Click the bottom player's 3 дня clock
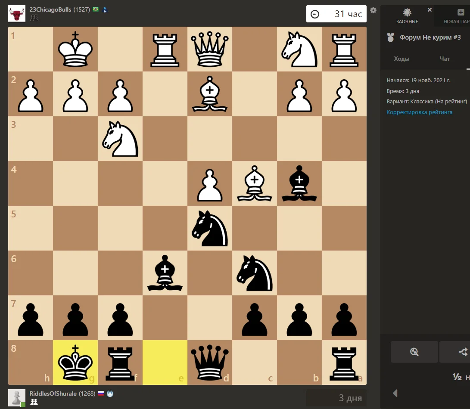Viewport: 470px width, 409px height. point(336,398)
